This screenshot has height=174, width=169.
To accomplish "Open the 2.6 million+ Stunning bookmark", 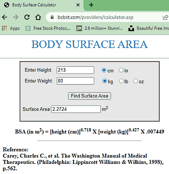I will point(100,28).
